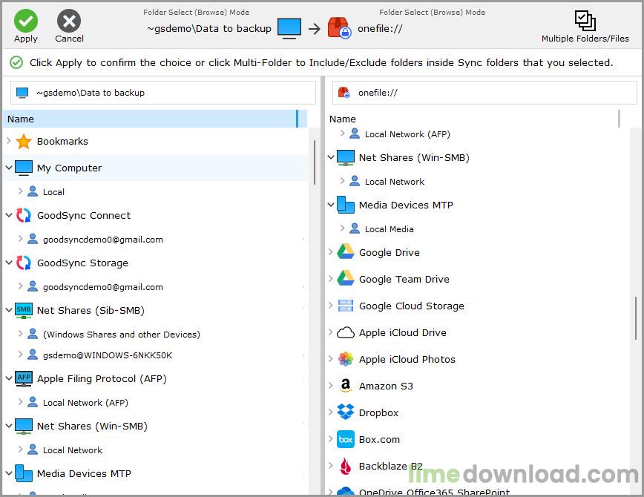Select Apple iCloud Photos label

point(407,360)
